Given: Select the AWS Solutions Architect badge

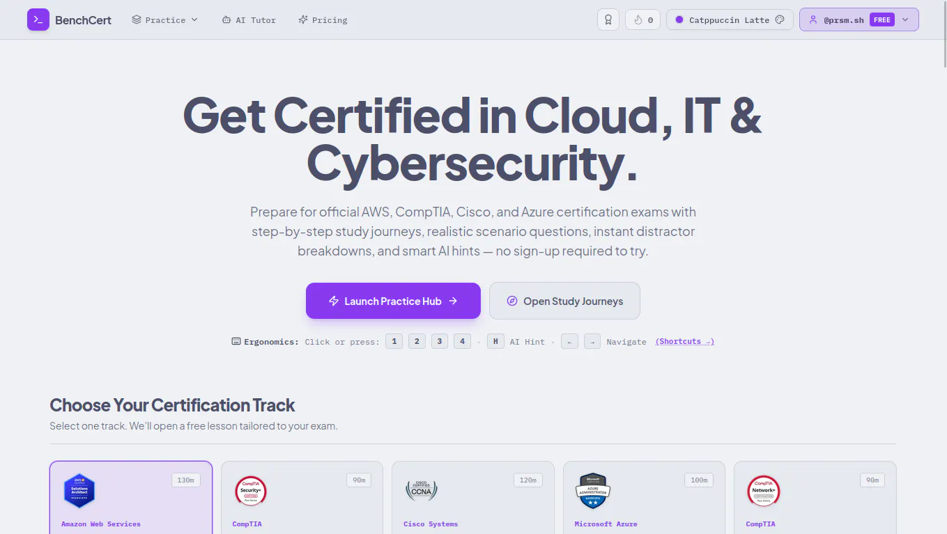Looking at the screenshot, I should (x=79, y=491).
